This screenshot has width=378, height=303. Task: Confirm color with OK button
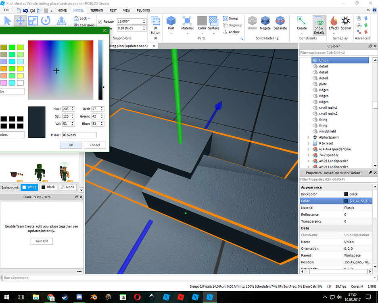click(x=71, y=145)
